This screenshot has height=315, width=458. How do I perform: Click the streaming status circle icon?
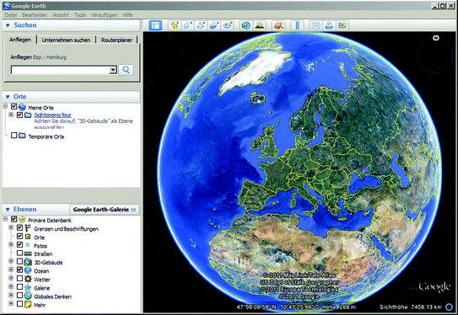(x=449, y=307)
